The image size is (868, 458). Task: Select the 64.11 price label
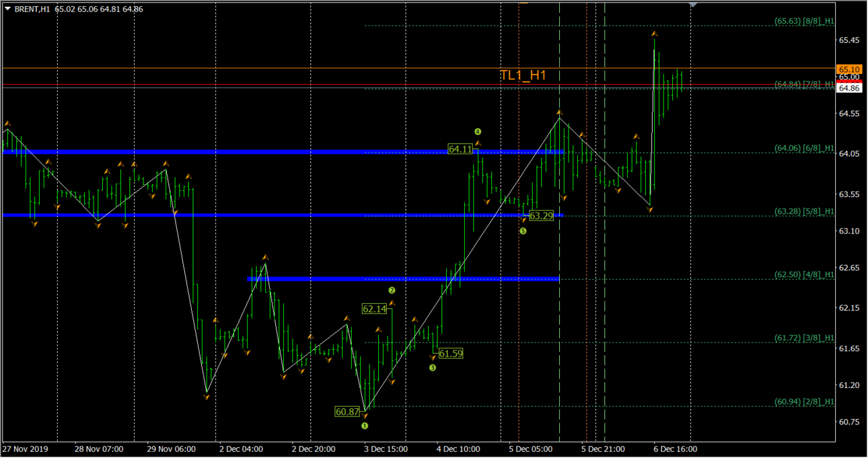point(461,149)
